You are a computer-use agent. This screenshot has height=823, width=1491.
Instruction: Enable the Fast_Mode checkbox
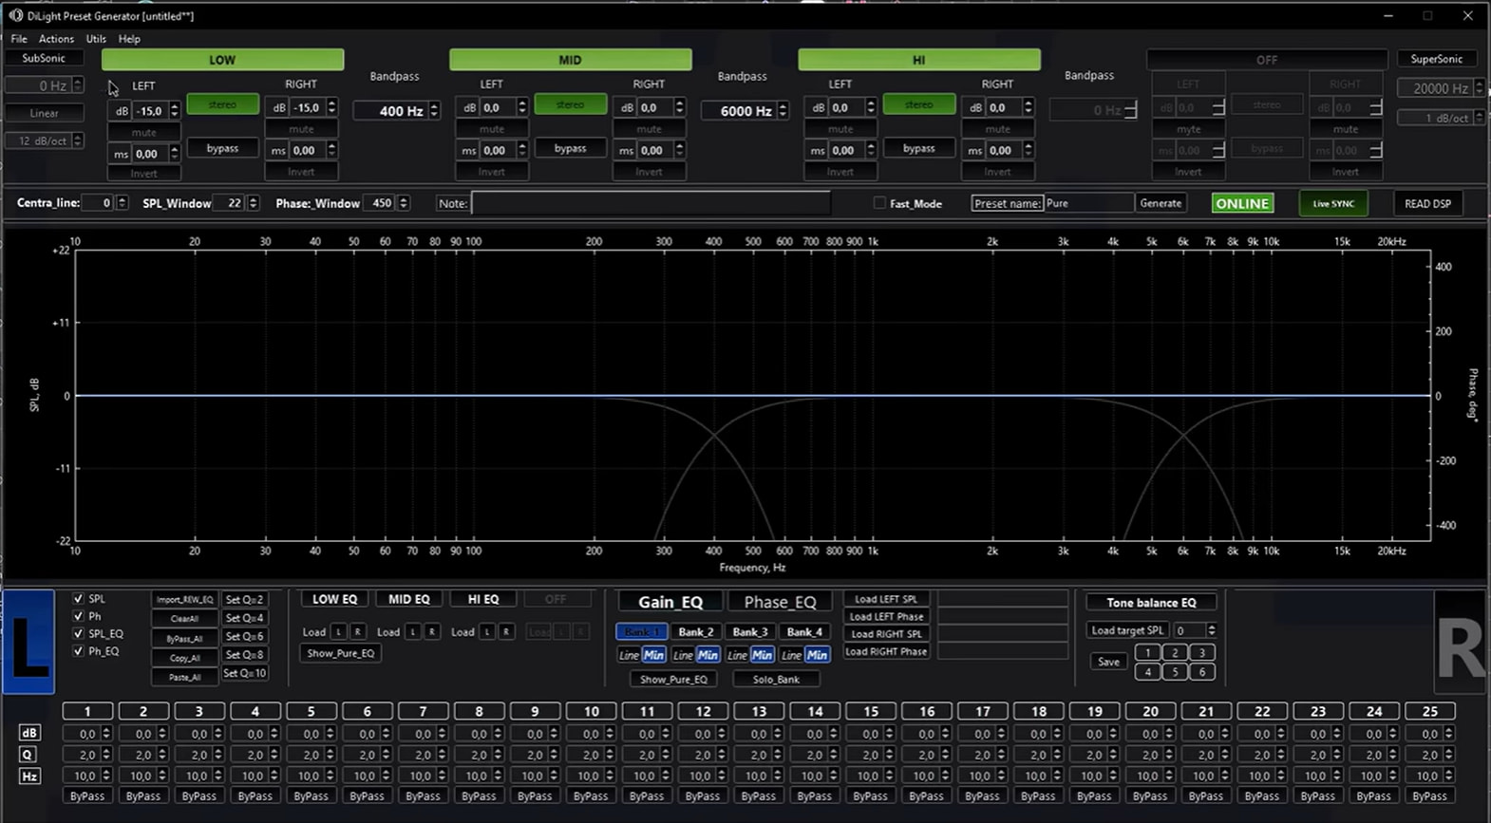[x=879, y=203]
